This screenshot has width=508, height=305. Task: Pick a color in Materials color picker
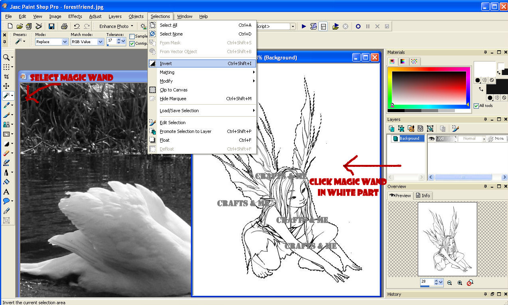pos(429,88)
